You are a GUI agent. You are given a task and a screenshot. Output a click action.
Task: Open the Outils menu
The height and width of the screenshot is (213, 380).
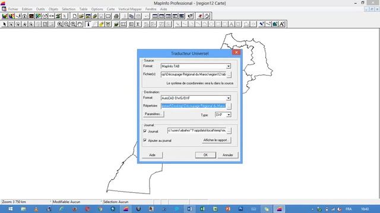click(x=40, y=9)
